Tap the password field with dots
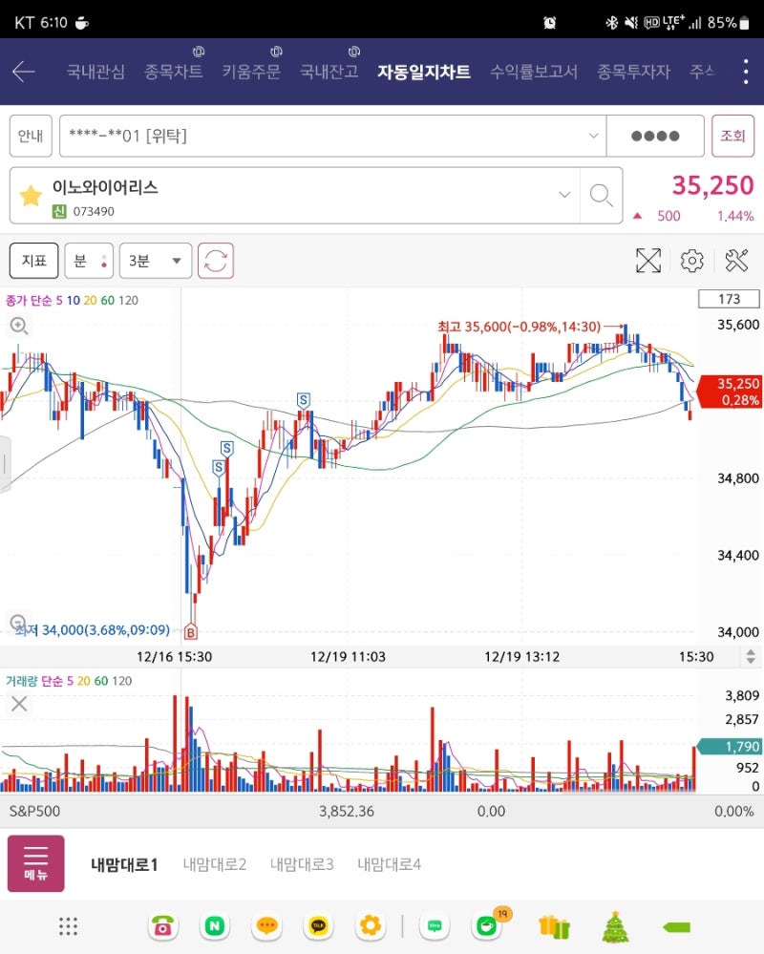This screenshot has width=764, height=954. 655,136
